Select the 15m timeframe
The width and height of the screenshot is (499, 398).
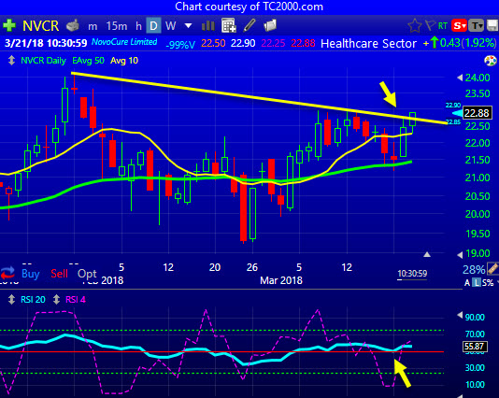click(117, 26)
